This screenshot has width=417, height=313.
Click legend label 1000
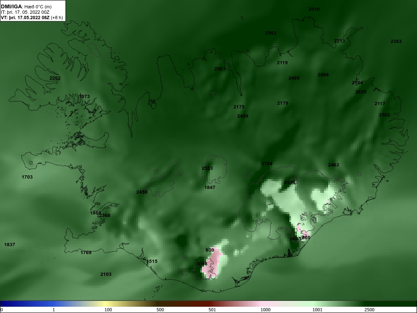tap(265, 310)
